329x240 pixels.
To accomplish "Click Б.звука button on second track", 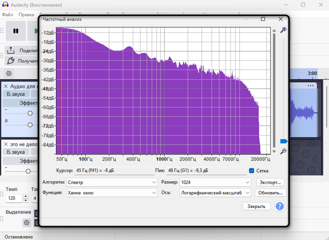I will [16, 152].
